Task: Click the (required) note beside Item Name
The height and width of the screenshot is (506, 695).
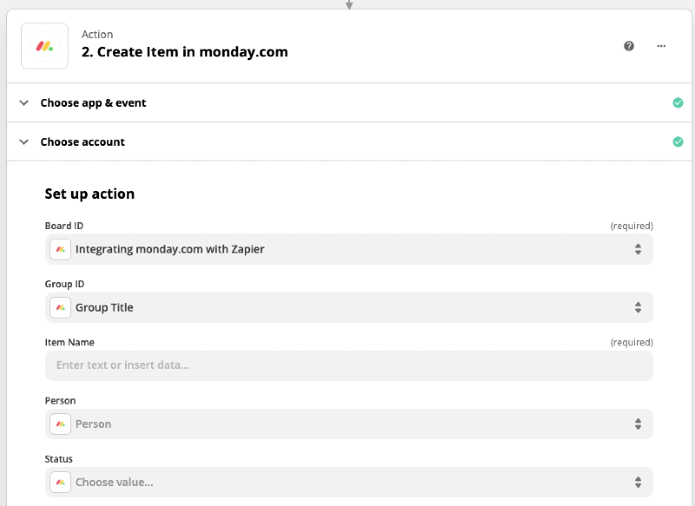Action: tap(632, 342)
